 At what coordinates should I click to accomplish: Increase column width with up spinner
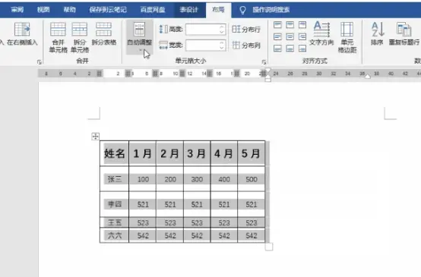[222, 42]
